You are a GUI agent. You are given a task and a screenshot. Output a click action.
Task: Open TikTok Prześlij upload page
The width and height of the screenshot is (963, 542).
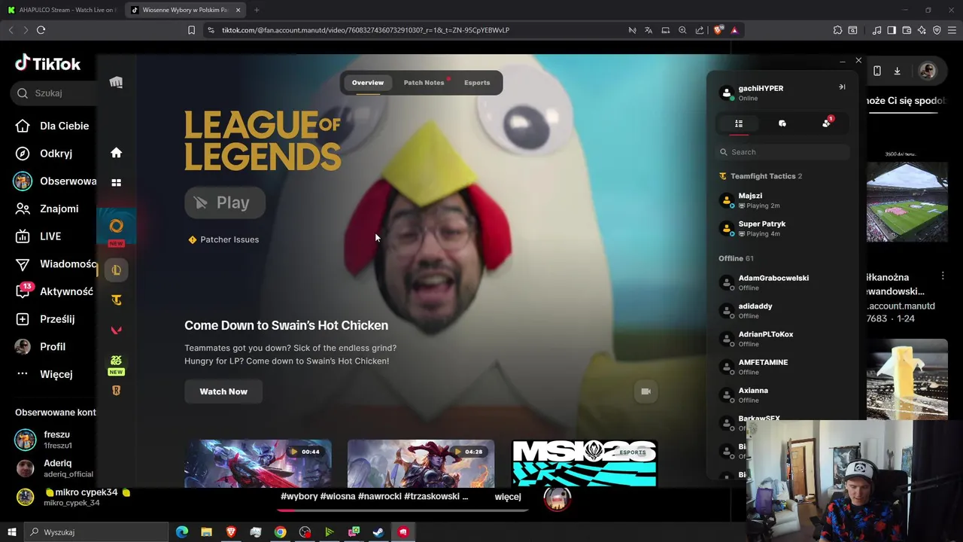pyautogui.click(x=45, y=319)
